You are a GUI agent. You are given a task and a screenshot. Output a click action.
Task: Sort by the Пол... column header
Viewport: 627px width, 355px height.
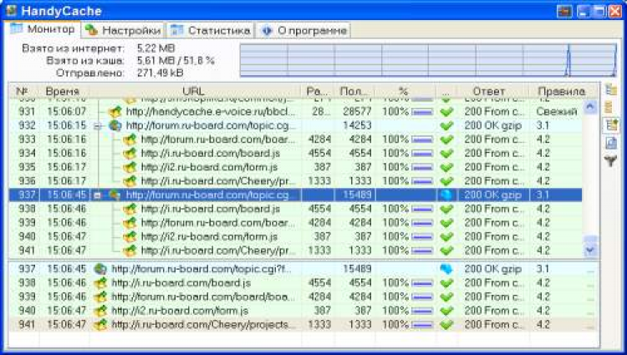[354, 91]
